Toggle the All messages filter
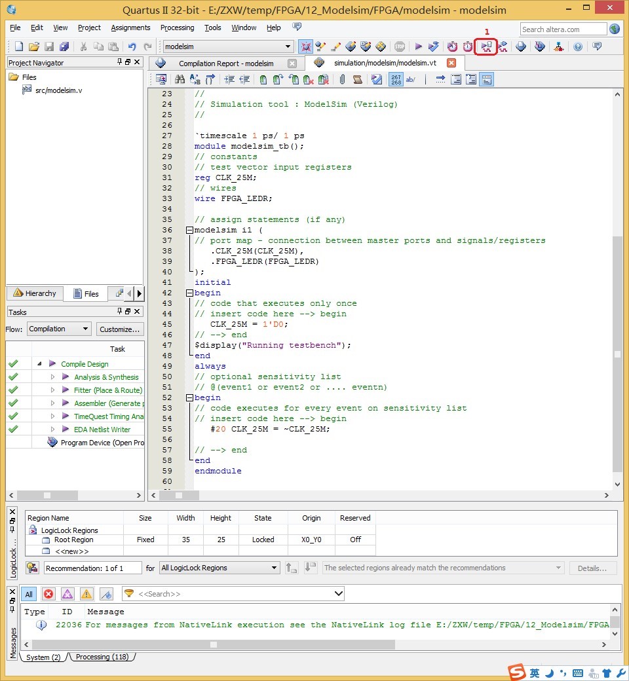This screenshot has height=681, width=629. click(x=29, y=594)
